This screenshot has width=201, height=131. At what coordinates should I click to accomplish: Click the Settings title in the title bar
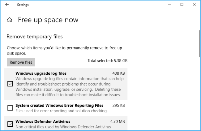(x=23, y=5)
